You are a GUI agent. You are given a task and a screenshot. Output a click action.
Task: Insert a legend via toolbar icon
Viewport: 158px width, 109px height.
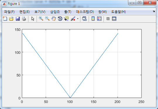click(x=99, y=19)
